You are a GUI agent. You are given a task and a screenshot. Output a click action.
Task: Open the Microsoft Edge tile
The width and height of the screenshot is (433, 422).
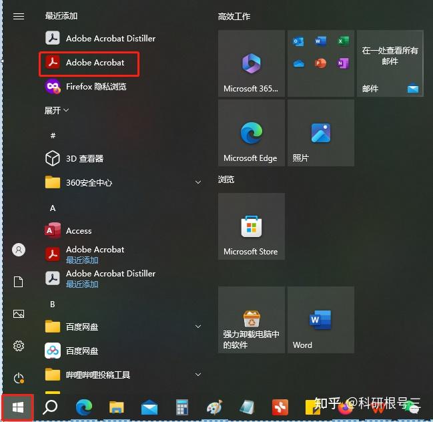(252, 133)
